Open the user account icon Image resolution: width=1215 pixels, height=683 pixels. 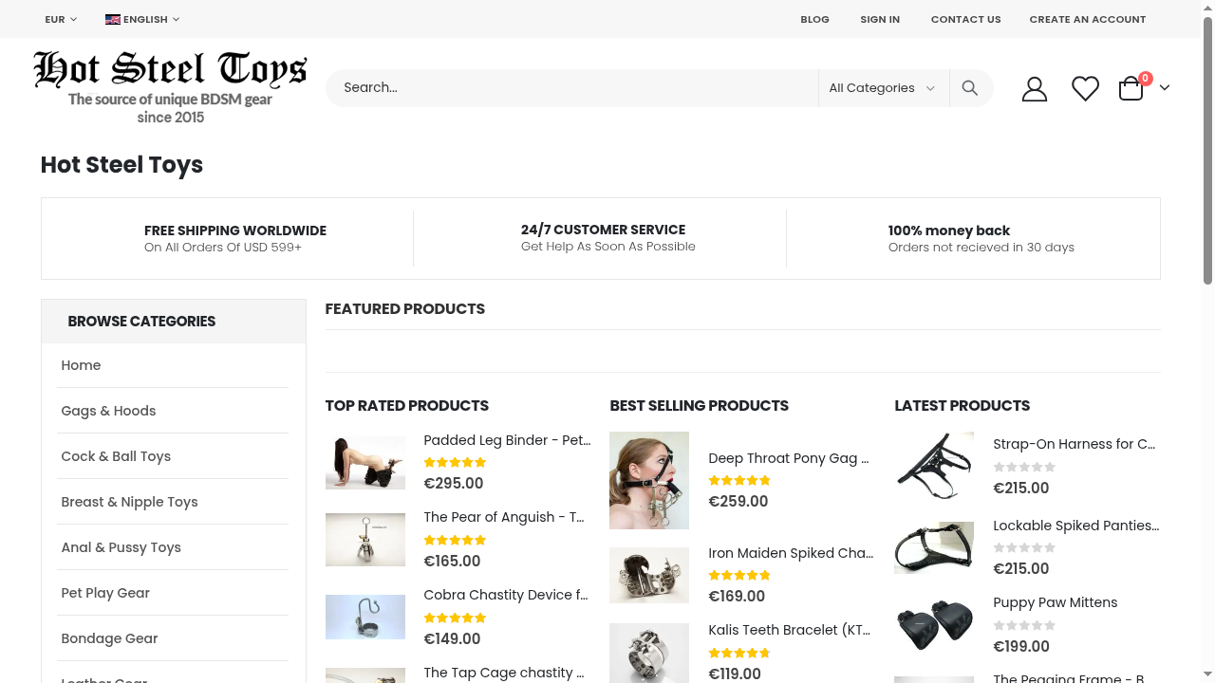pyautogui.click(x=1034, y=89)
